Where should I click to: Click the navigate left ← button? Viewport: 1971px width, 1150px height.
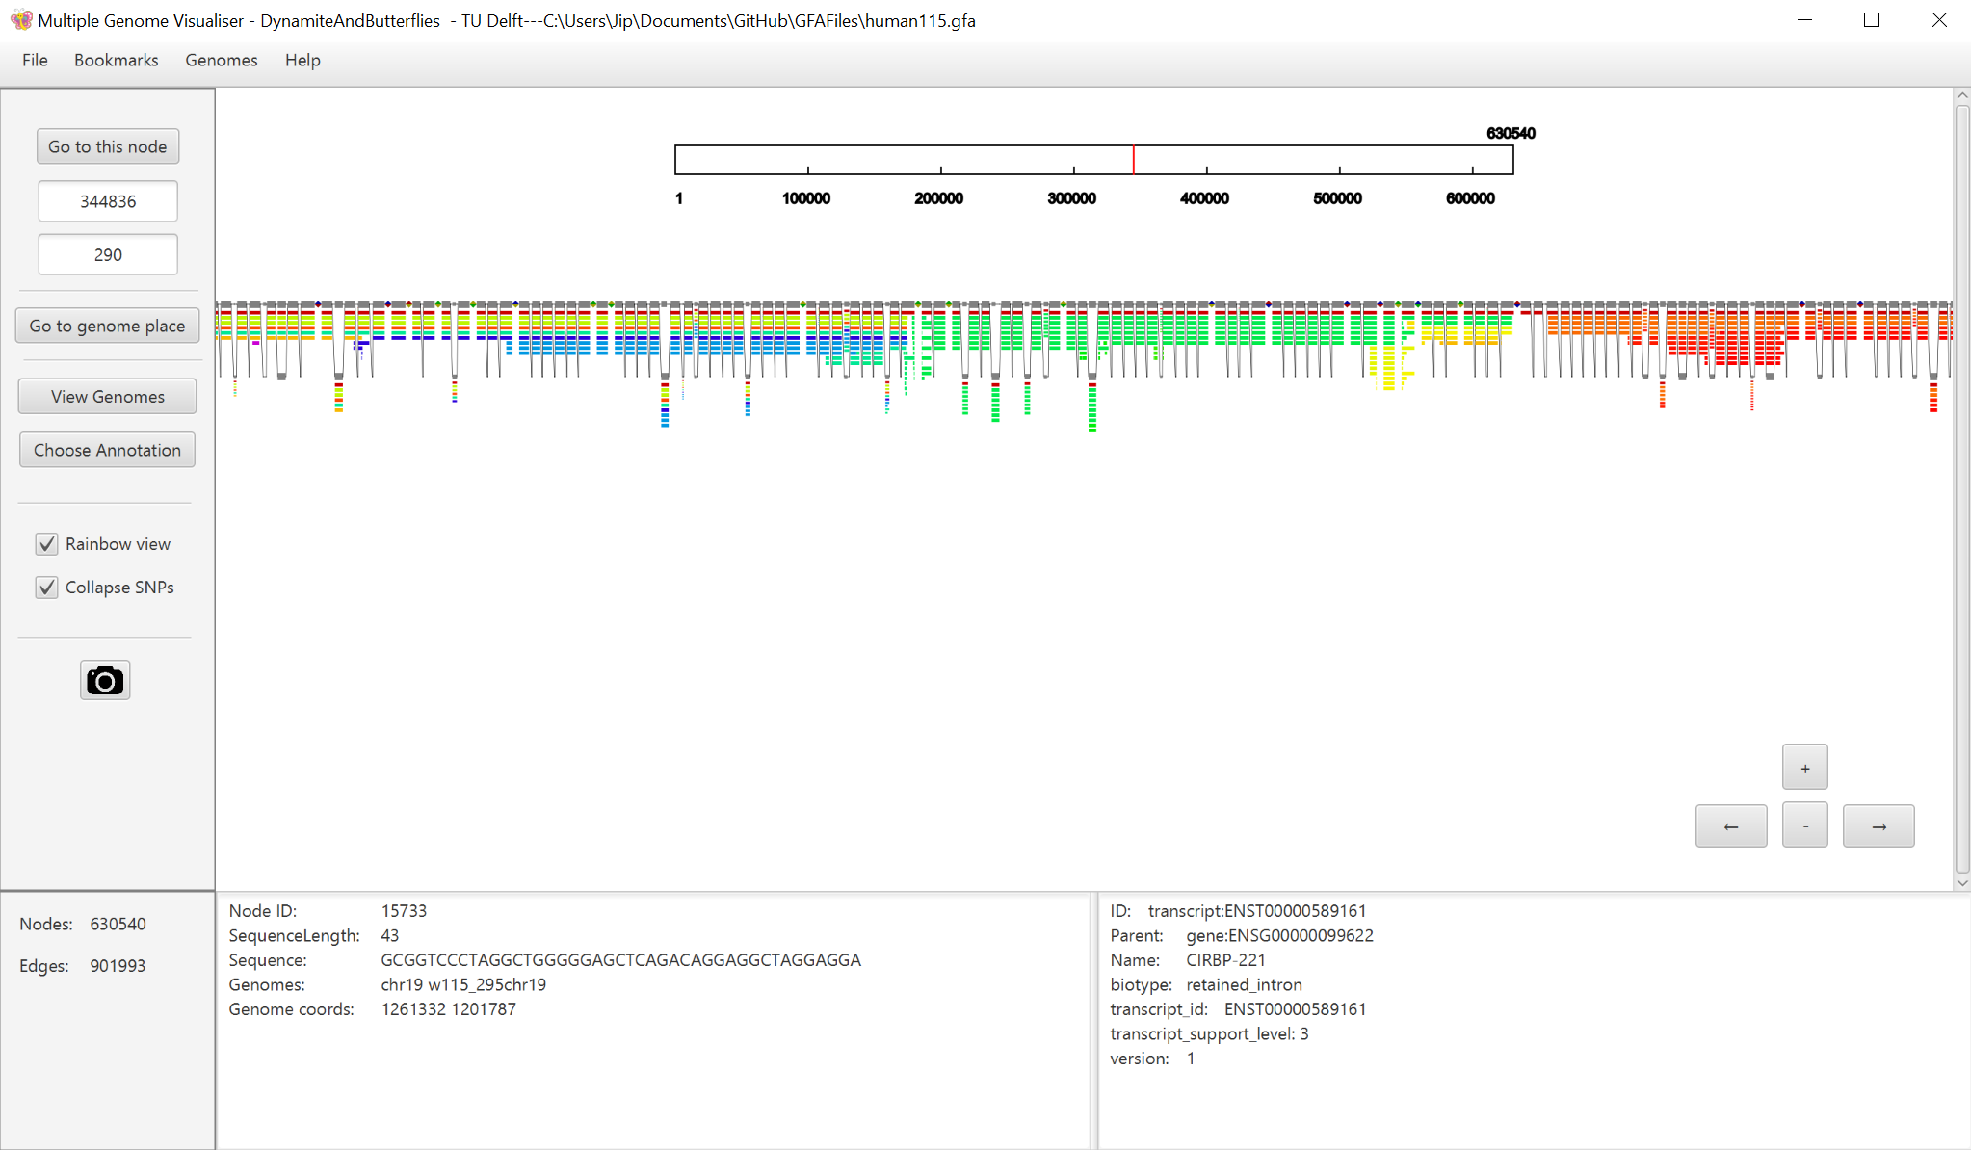pos(1729,825)
